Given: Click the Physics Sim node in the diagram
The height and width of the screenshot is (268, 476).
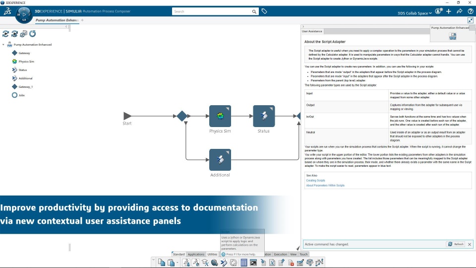Looking at the screenshot, I should [220, 116].
